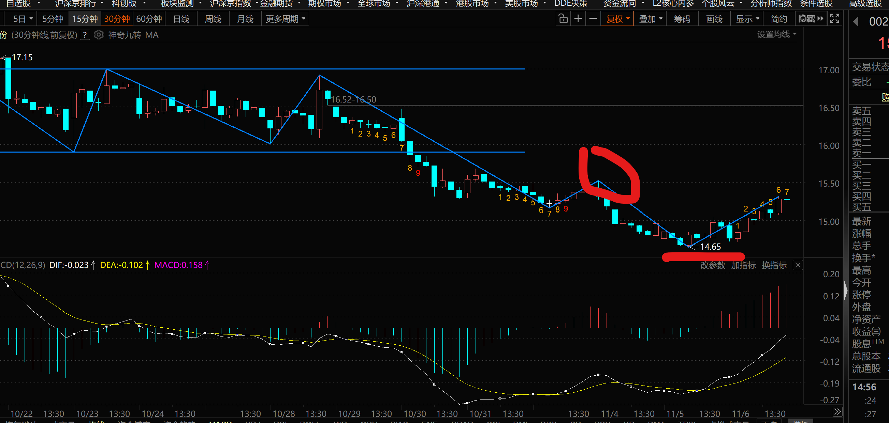Toggle the 简约 simple view mode
Screen dimensions: 889x423
tap(778, 19)
